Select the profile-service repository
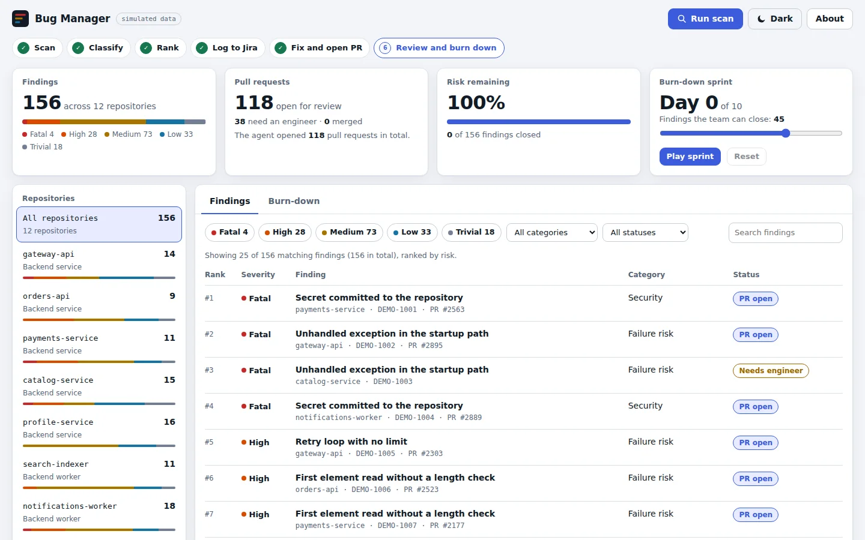This screenshot has height=540, width=865. 99,431
